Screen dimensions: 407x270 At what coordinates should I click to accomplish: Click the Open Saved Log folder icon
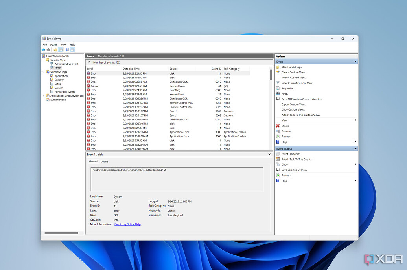[x=278, y=67]
